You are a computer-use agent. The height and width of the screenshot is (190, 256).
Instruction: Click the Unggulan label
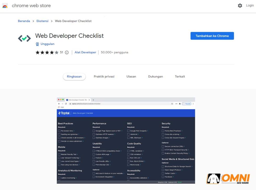(x=47, y=44)
